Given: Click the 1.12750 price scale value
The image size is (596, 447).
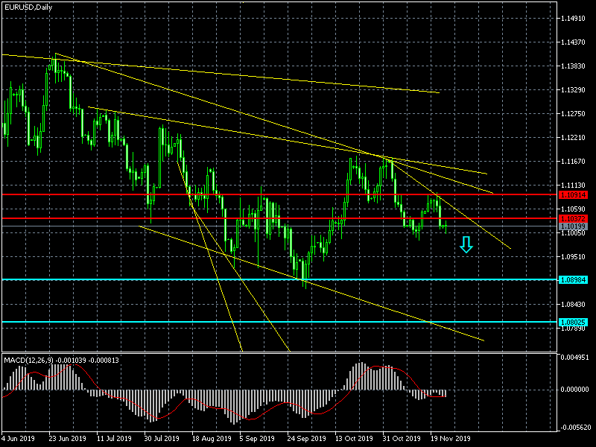Looking at the screenshot, I should (573, 114).
